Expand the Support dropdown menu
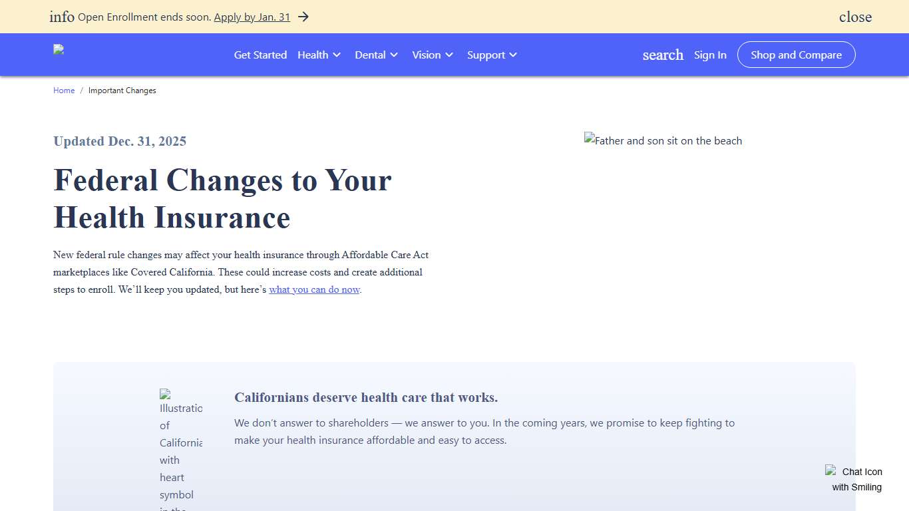Viewport: 909px width, 511px height. coord(492,55)
